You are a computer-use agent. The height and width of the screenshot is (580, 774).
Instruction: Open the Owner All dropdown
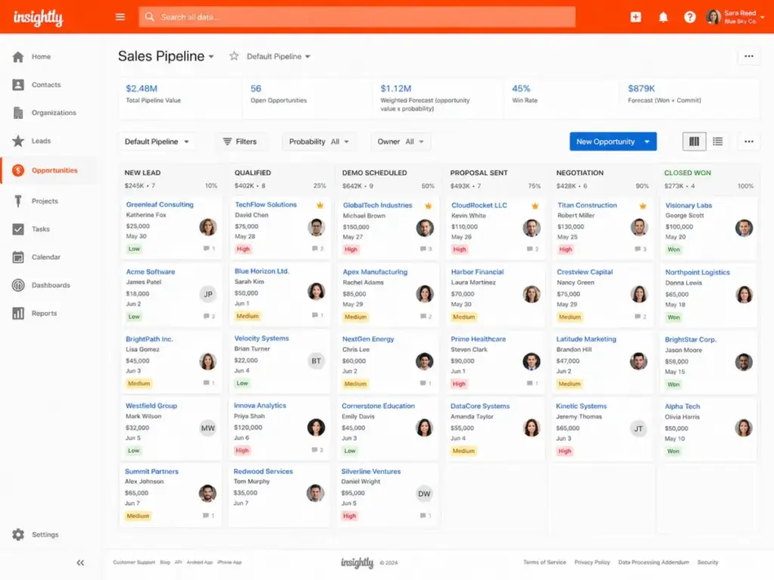pos(401,141)
